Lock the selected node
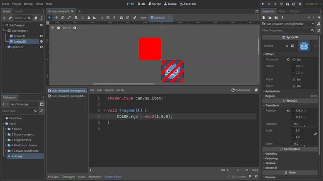This screenshot has width=323, height=181. (121, 18)
